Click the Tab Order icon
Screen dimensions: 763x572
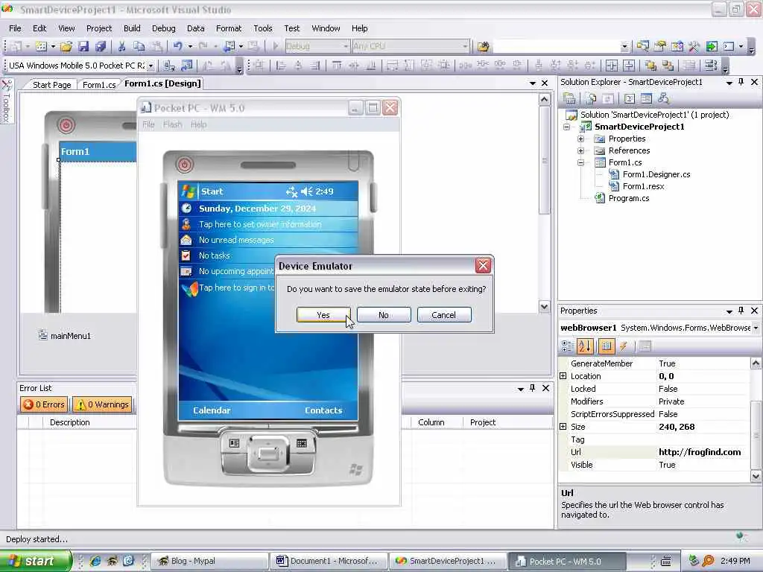click(710, 66)
